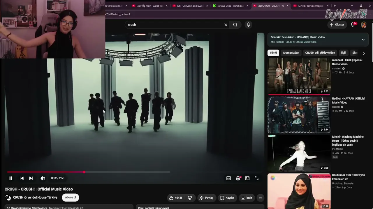
Task: Close the CRUSH - CRUSH! browser tab
Action: pos(288,6)
